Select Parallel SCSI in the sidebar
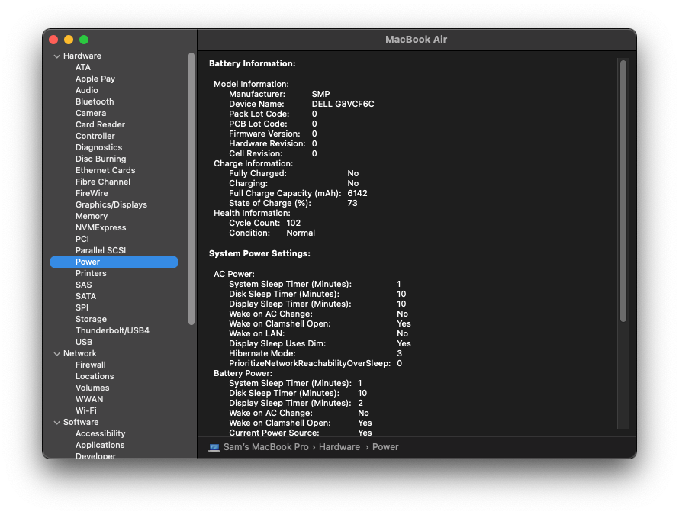679x515 pixels. click(x=101, y=250)
